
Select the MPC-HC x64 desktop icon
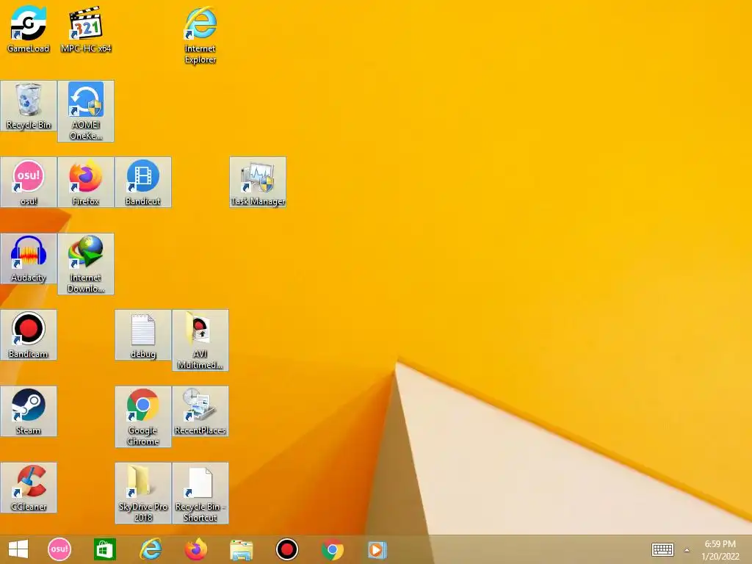tap(86, 29)
